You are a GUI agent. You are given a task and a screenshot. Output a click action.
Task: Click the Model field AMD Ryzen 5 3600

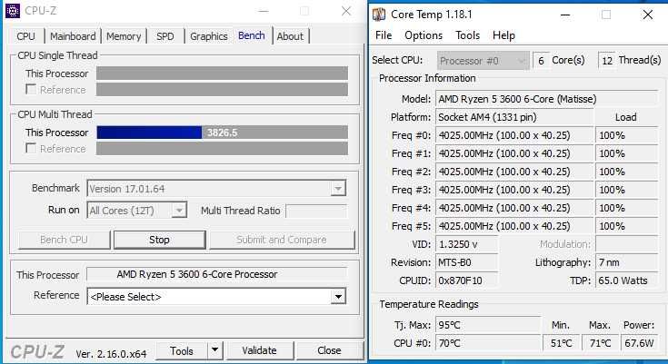pyautogui.click(x=547, y=99)
